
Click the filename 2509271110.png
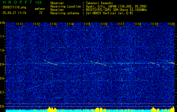(14, 8)
